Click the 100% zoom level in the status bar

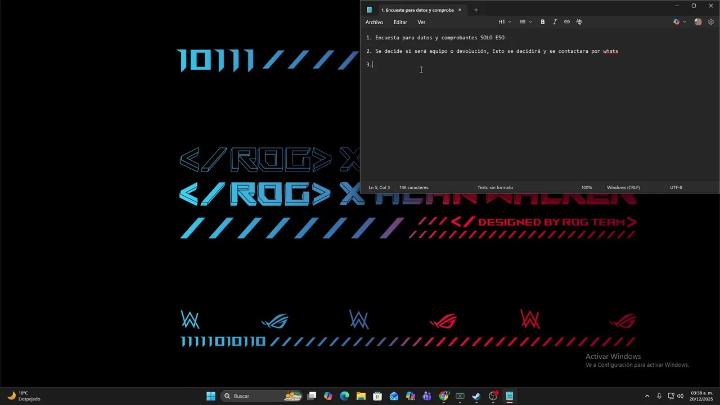[587, 187]
